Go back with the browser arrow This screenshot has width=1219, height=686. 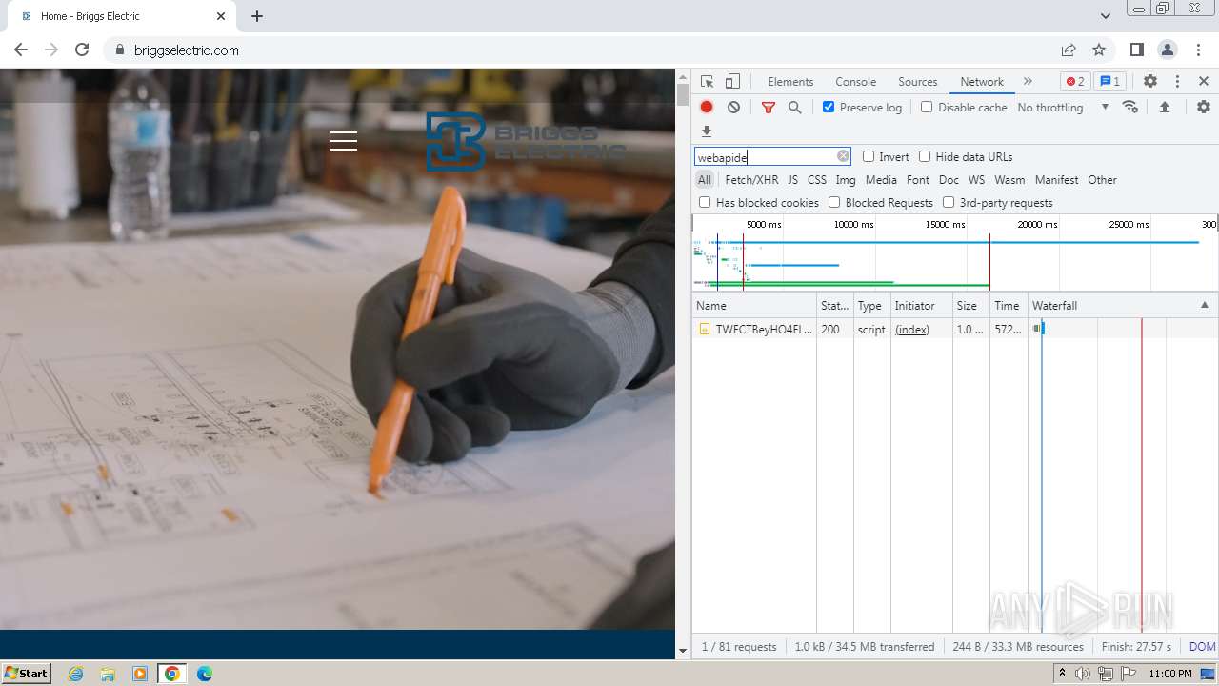(x=21, y=50)
